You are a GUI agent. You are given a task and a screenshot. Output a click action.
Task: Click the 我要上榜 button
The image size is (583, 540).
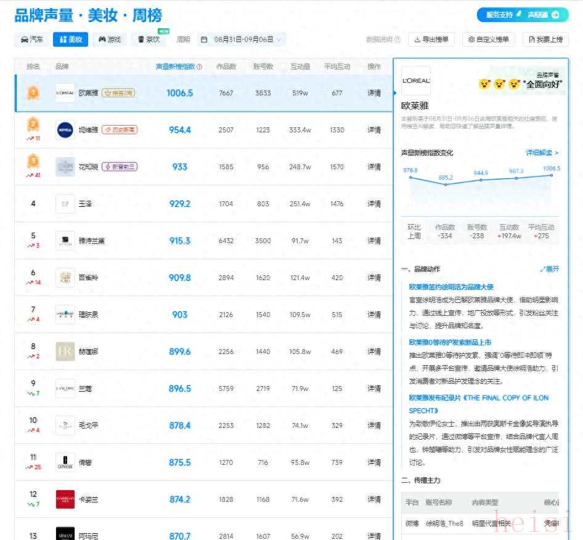[x=545, y=39]
